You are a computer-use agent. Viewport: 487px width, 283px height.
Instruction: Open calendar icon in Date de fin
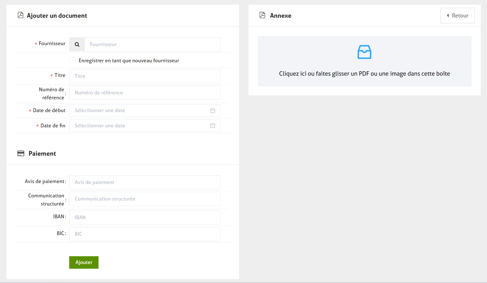point(213,126)
